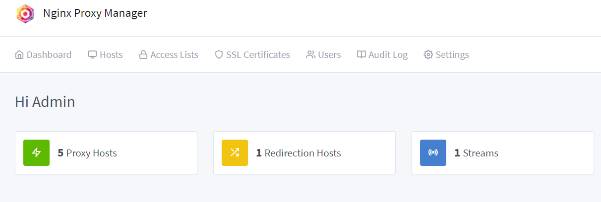View the Audit Log tab
This screenshot has width=601, height=202.
[x=388, y=55]
